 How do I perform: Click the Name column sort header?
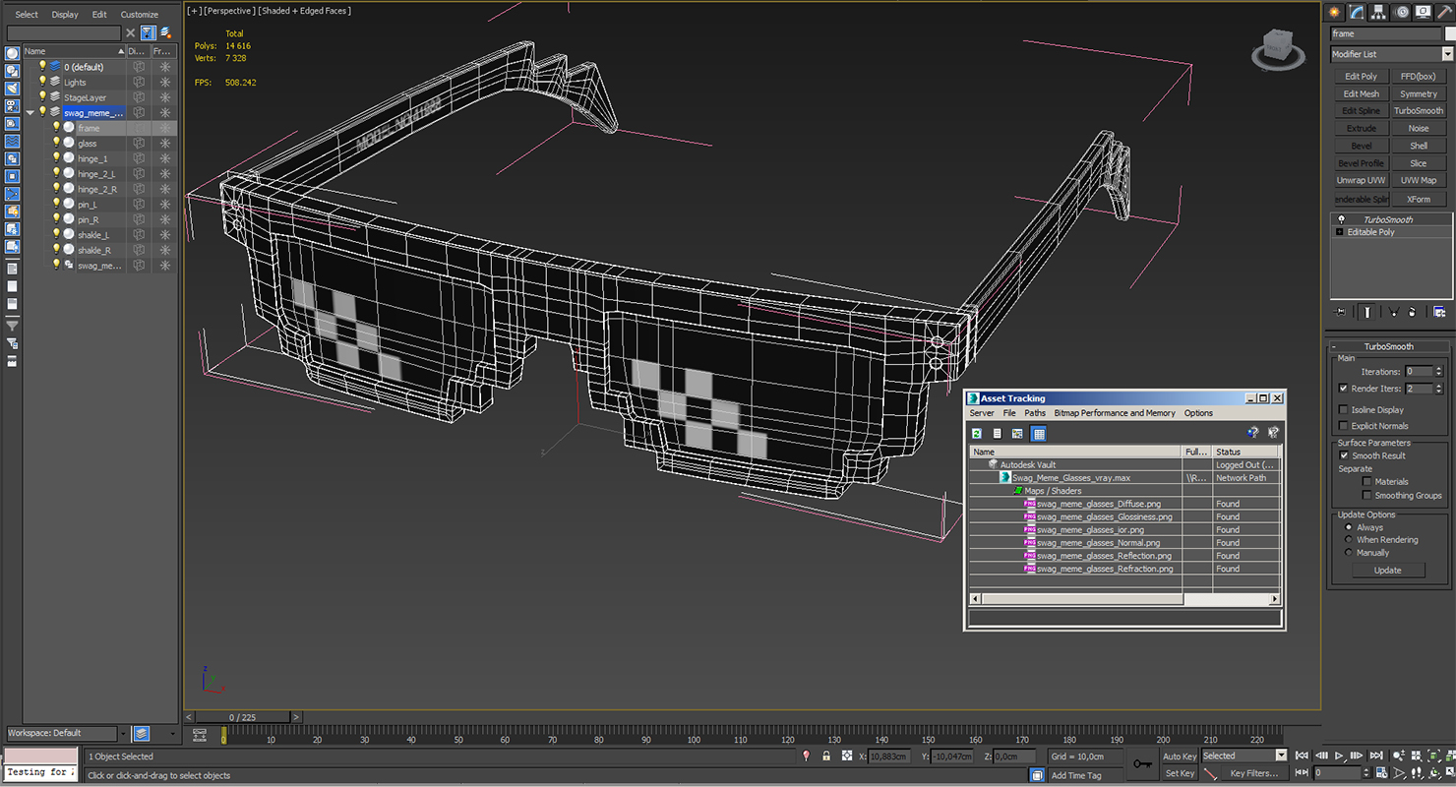(x=73, y=51)
